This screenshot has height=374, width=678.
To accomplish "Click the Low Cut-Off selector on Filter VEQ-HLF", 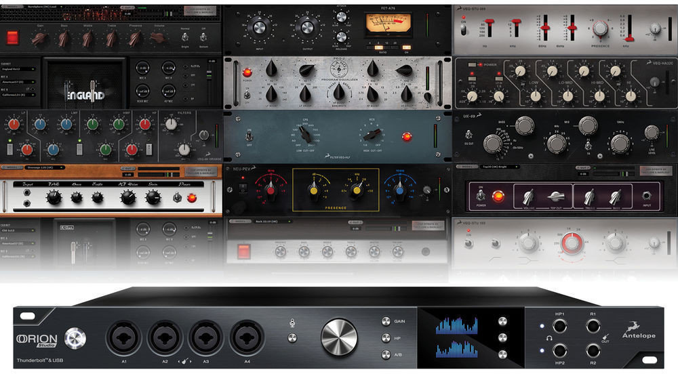I will coord(306,136).
